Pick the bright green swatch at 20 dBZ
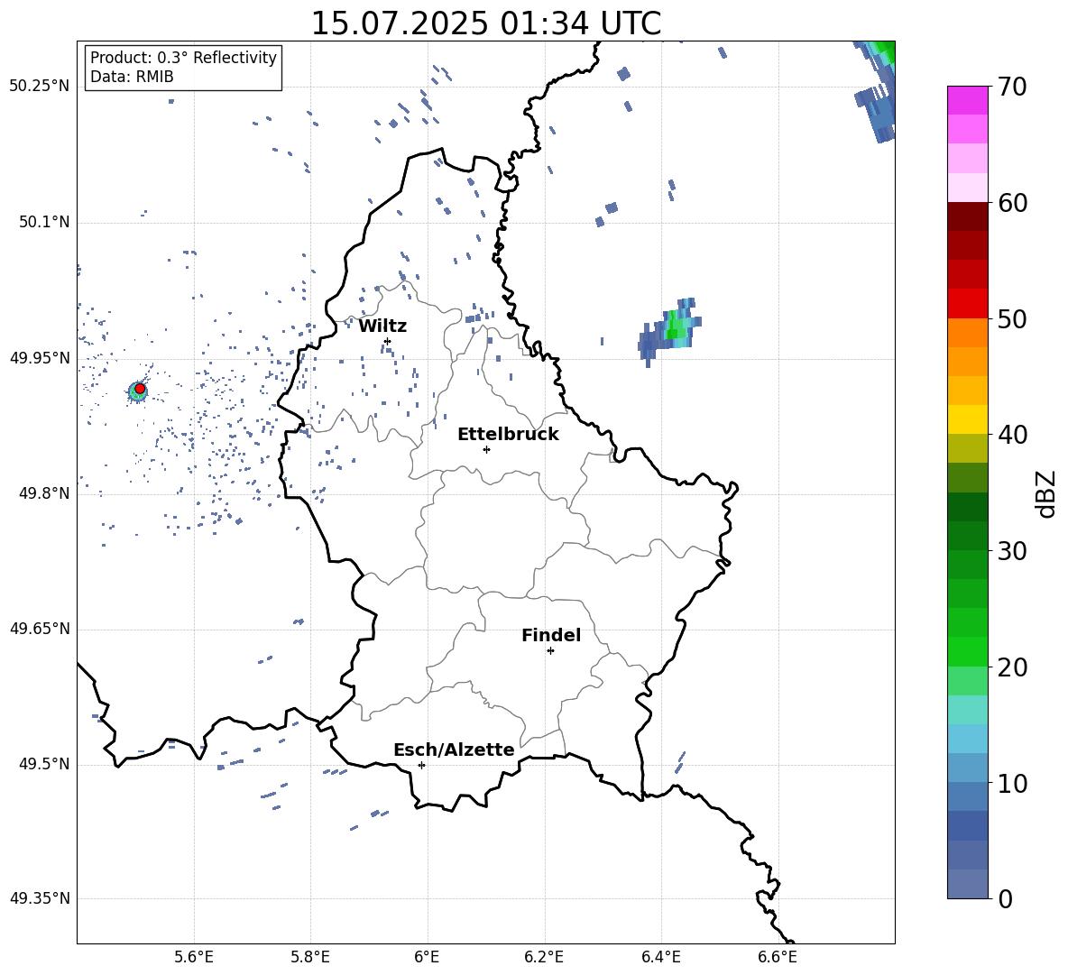This screenshot has width=1068, height=975. coord(967,651)
